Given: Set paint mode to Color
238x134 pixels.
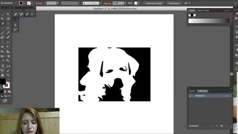Looking at the screenshot, I should pyautogui.click(x=1, y=92).
